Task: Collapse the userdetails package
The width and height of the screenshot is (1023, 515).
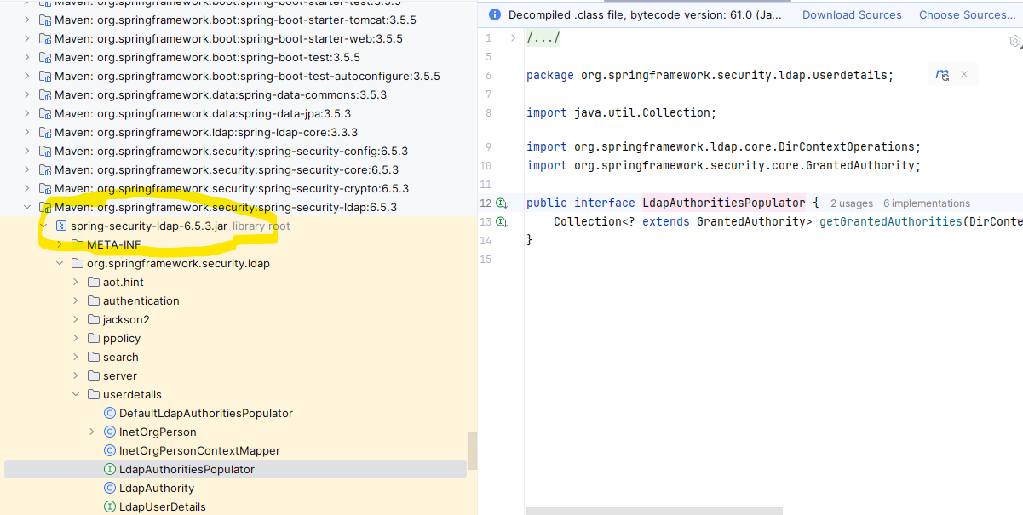Action: point(75,395)
